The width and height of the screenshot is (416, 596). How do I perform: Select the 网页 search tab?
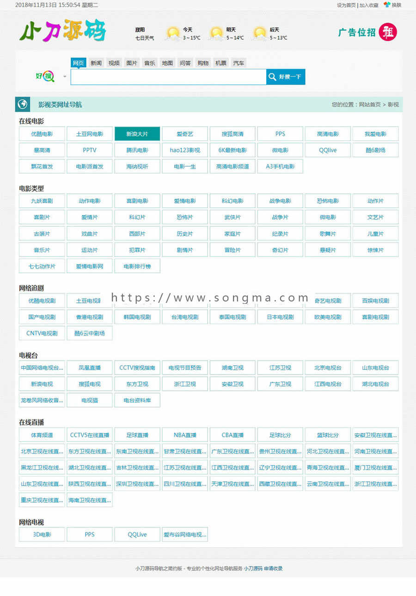(x=79, y=63)
